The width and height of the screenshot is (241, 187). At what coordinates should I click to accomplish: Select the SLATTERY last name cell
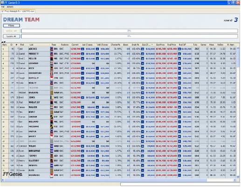(x=39, y=161)
